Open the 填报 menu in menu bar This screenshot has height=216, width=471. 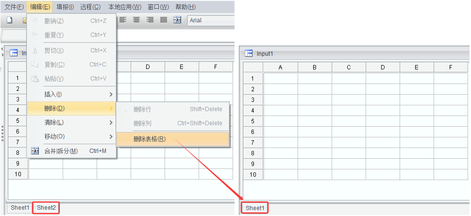[65, 7]
